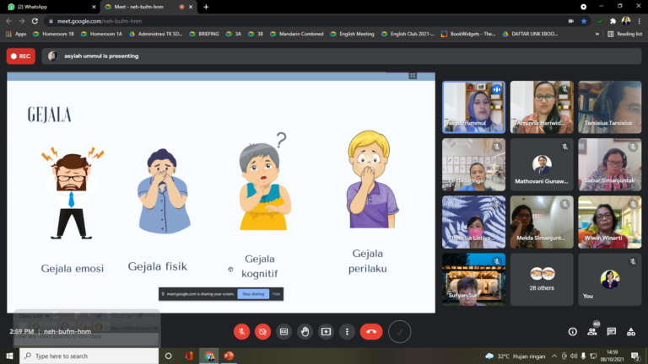Hide the screen sharing notification bar

pos(275,294)
